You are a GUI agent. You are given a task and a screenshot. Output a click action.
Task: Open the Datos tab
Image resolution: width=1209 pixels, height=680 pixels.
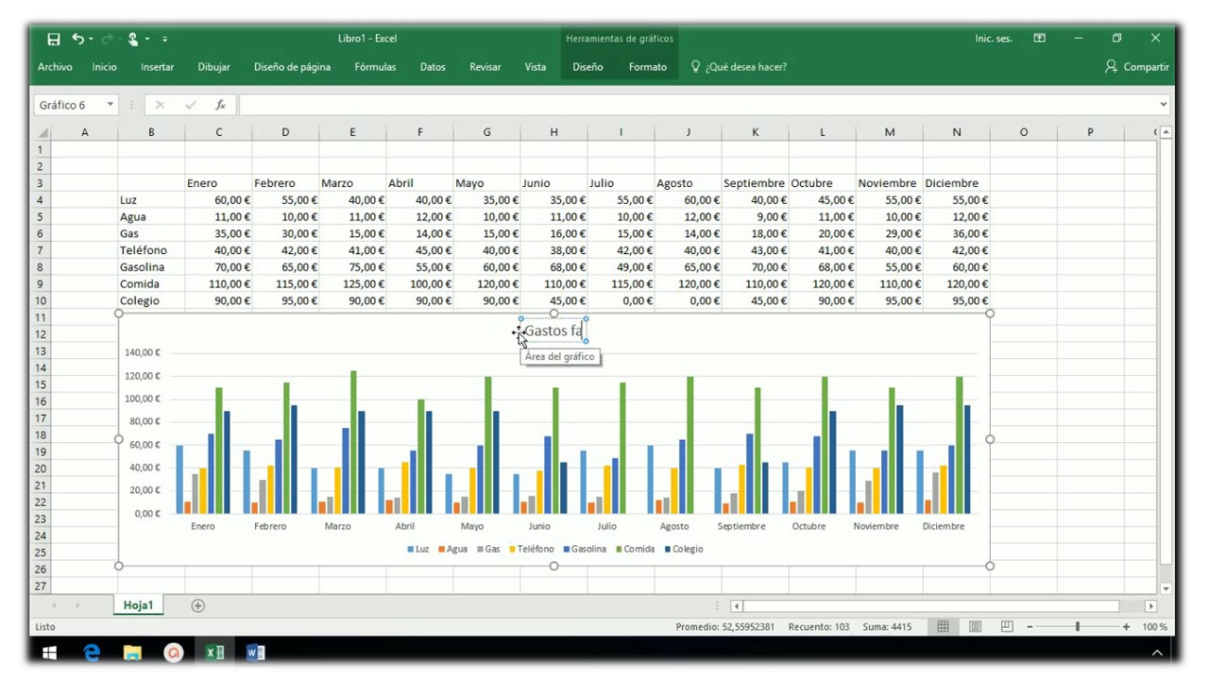tap(433, 67)
